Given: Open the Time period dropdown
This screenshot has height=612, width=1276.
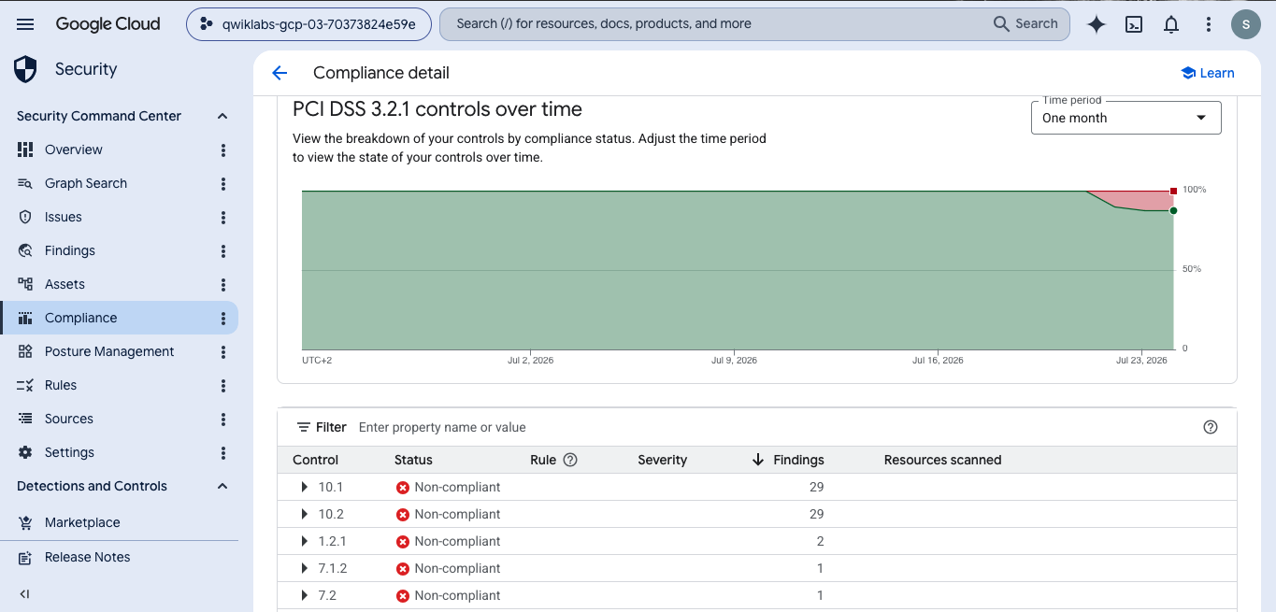Looking at the screenshot, I should 1125,118.
